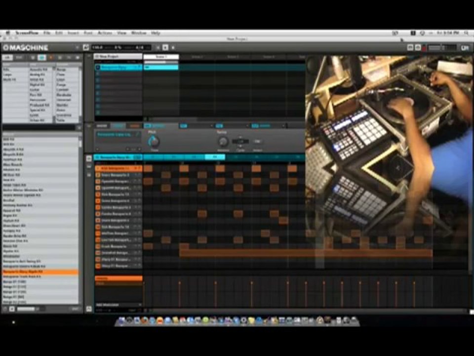Switch to the SOUND tab in the control area

(x=134, y=126)
